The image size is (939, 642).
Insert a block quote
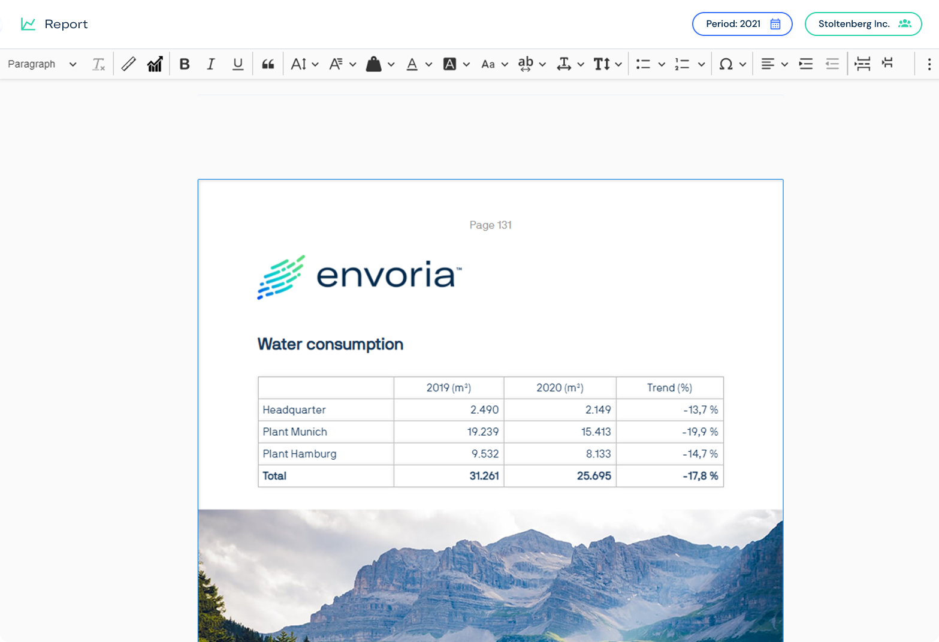point(268,64)
